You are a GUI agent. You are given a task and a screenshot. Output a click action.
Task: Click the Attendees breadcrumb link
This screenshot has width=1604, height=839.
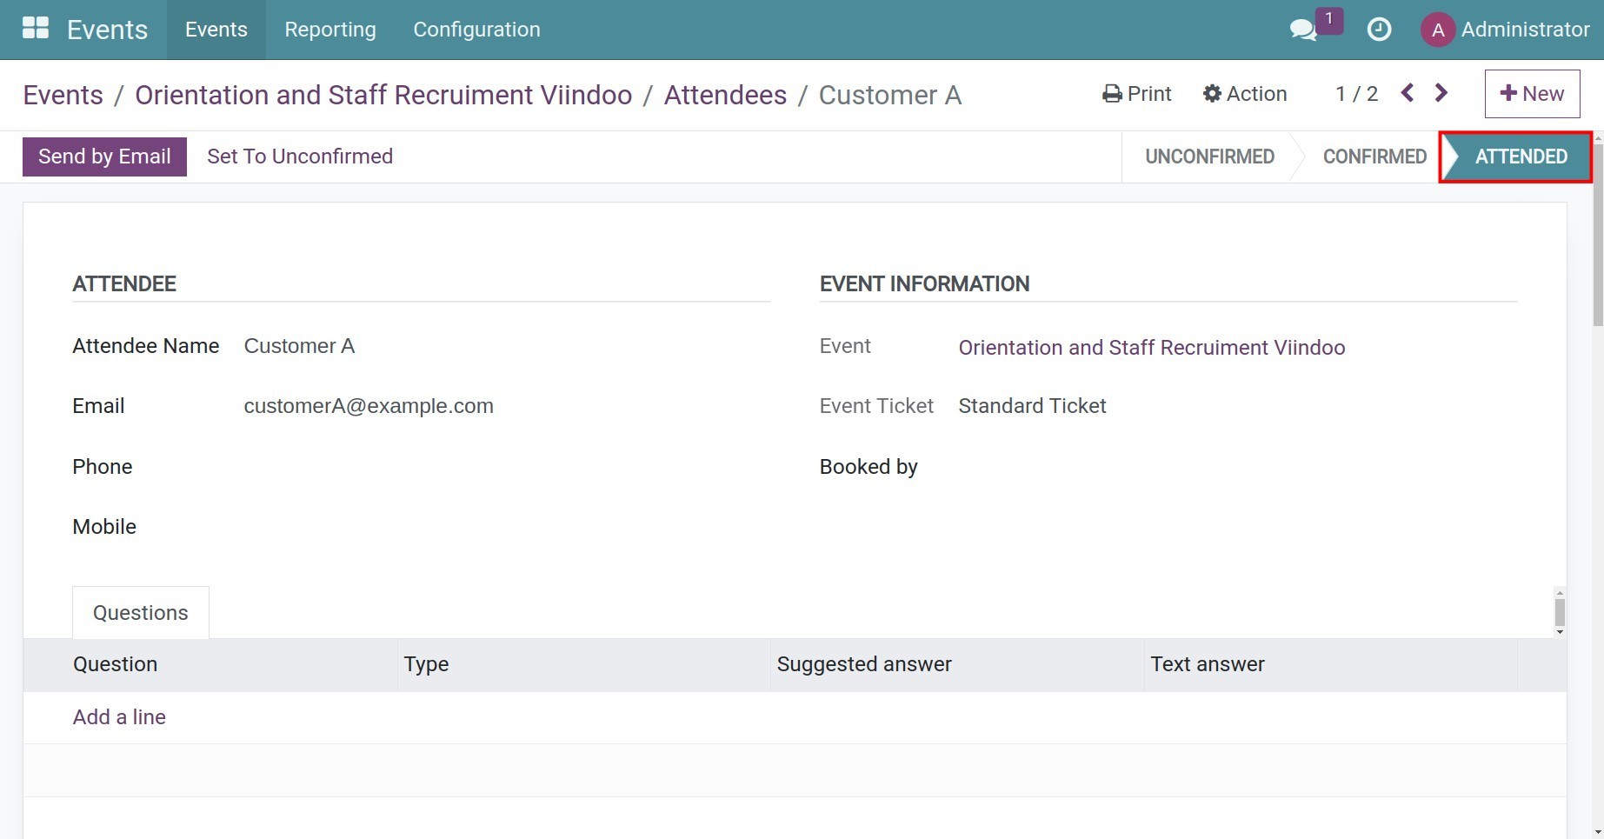tap(725, 95)
